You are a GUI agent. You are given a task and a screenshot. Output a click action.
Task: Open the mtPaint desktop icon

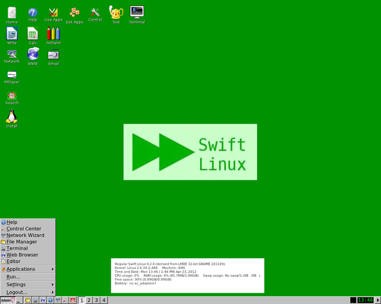53,34
